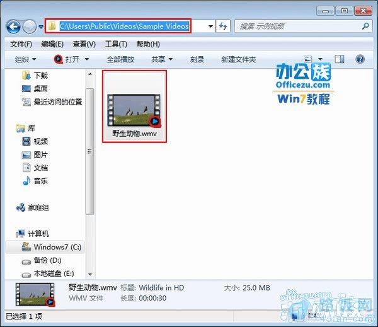378x327 pixels.
Task: Open the 视频 library
Action: [x=41, y=141]
